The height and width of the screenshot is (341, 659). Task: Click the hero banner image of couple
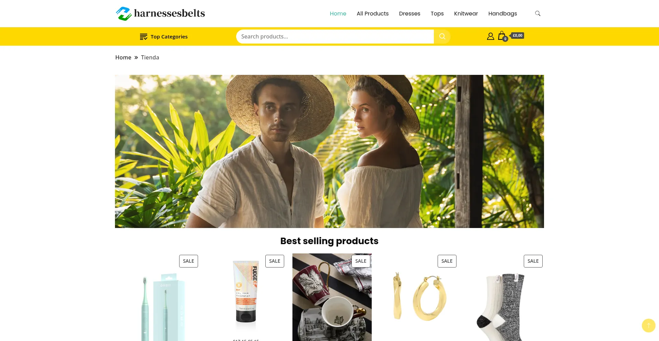click(x=329, y=151)
